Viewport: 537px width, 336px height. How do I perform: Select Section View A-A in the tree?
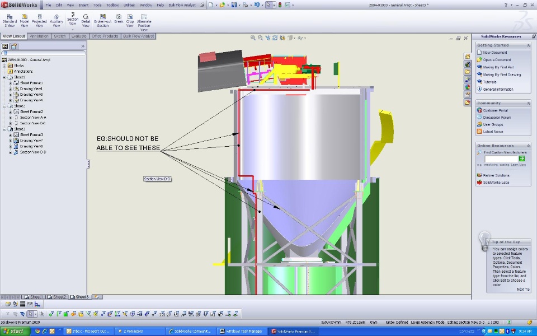click(33, 117)
